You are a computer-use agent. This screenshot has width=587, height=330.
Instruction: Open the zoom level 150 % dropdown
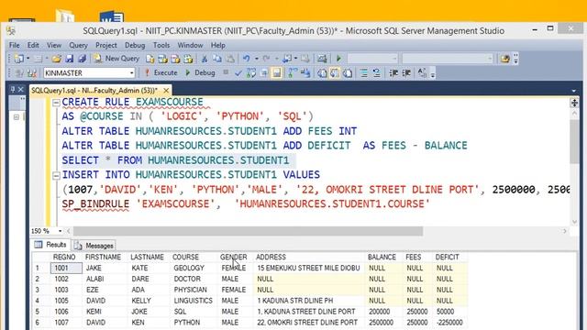coord(60,231)
